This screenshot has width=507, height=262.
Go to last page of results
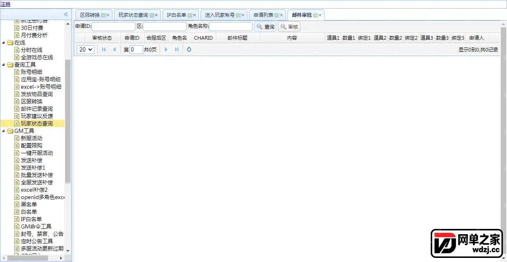pos(177,49)
